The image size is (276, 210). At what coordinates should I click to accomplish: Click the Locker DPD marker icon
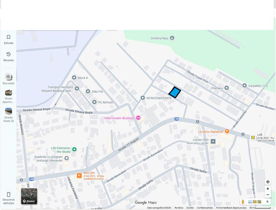click(213, 141)
